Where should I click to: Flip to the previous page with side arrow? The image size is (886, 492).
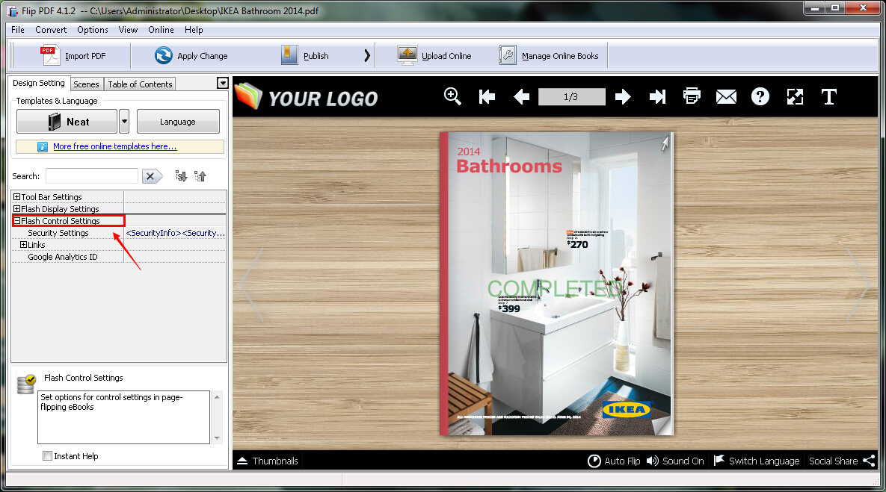tap(252, 284)
